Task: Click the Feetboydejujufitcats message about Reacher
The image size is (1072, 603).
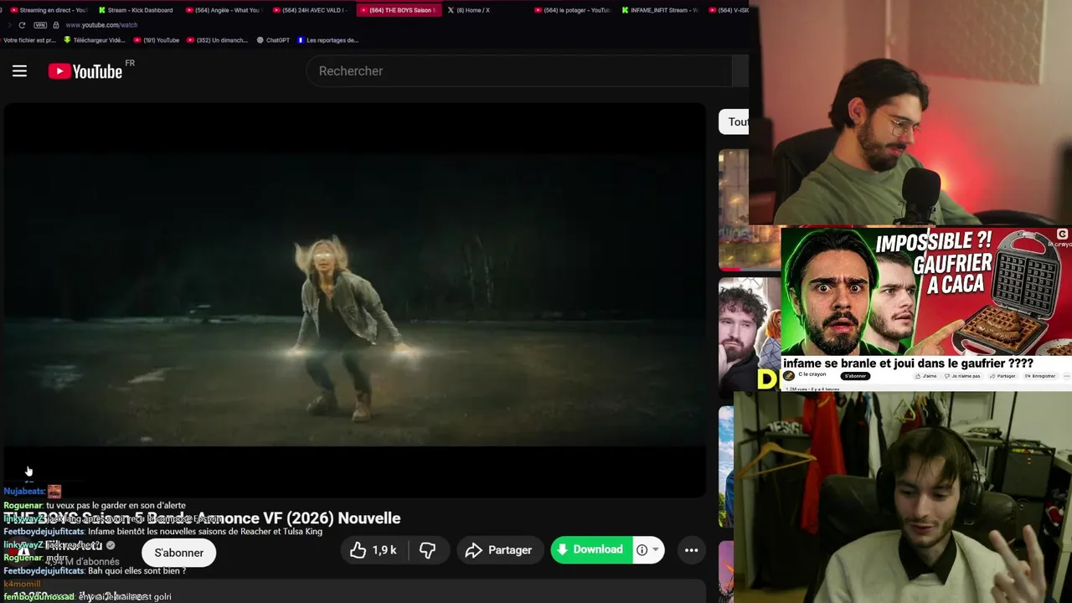Action: point(162,532)
